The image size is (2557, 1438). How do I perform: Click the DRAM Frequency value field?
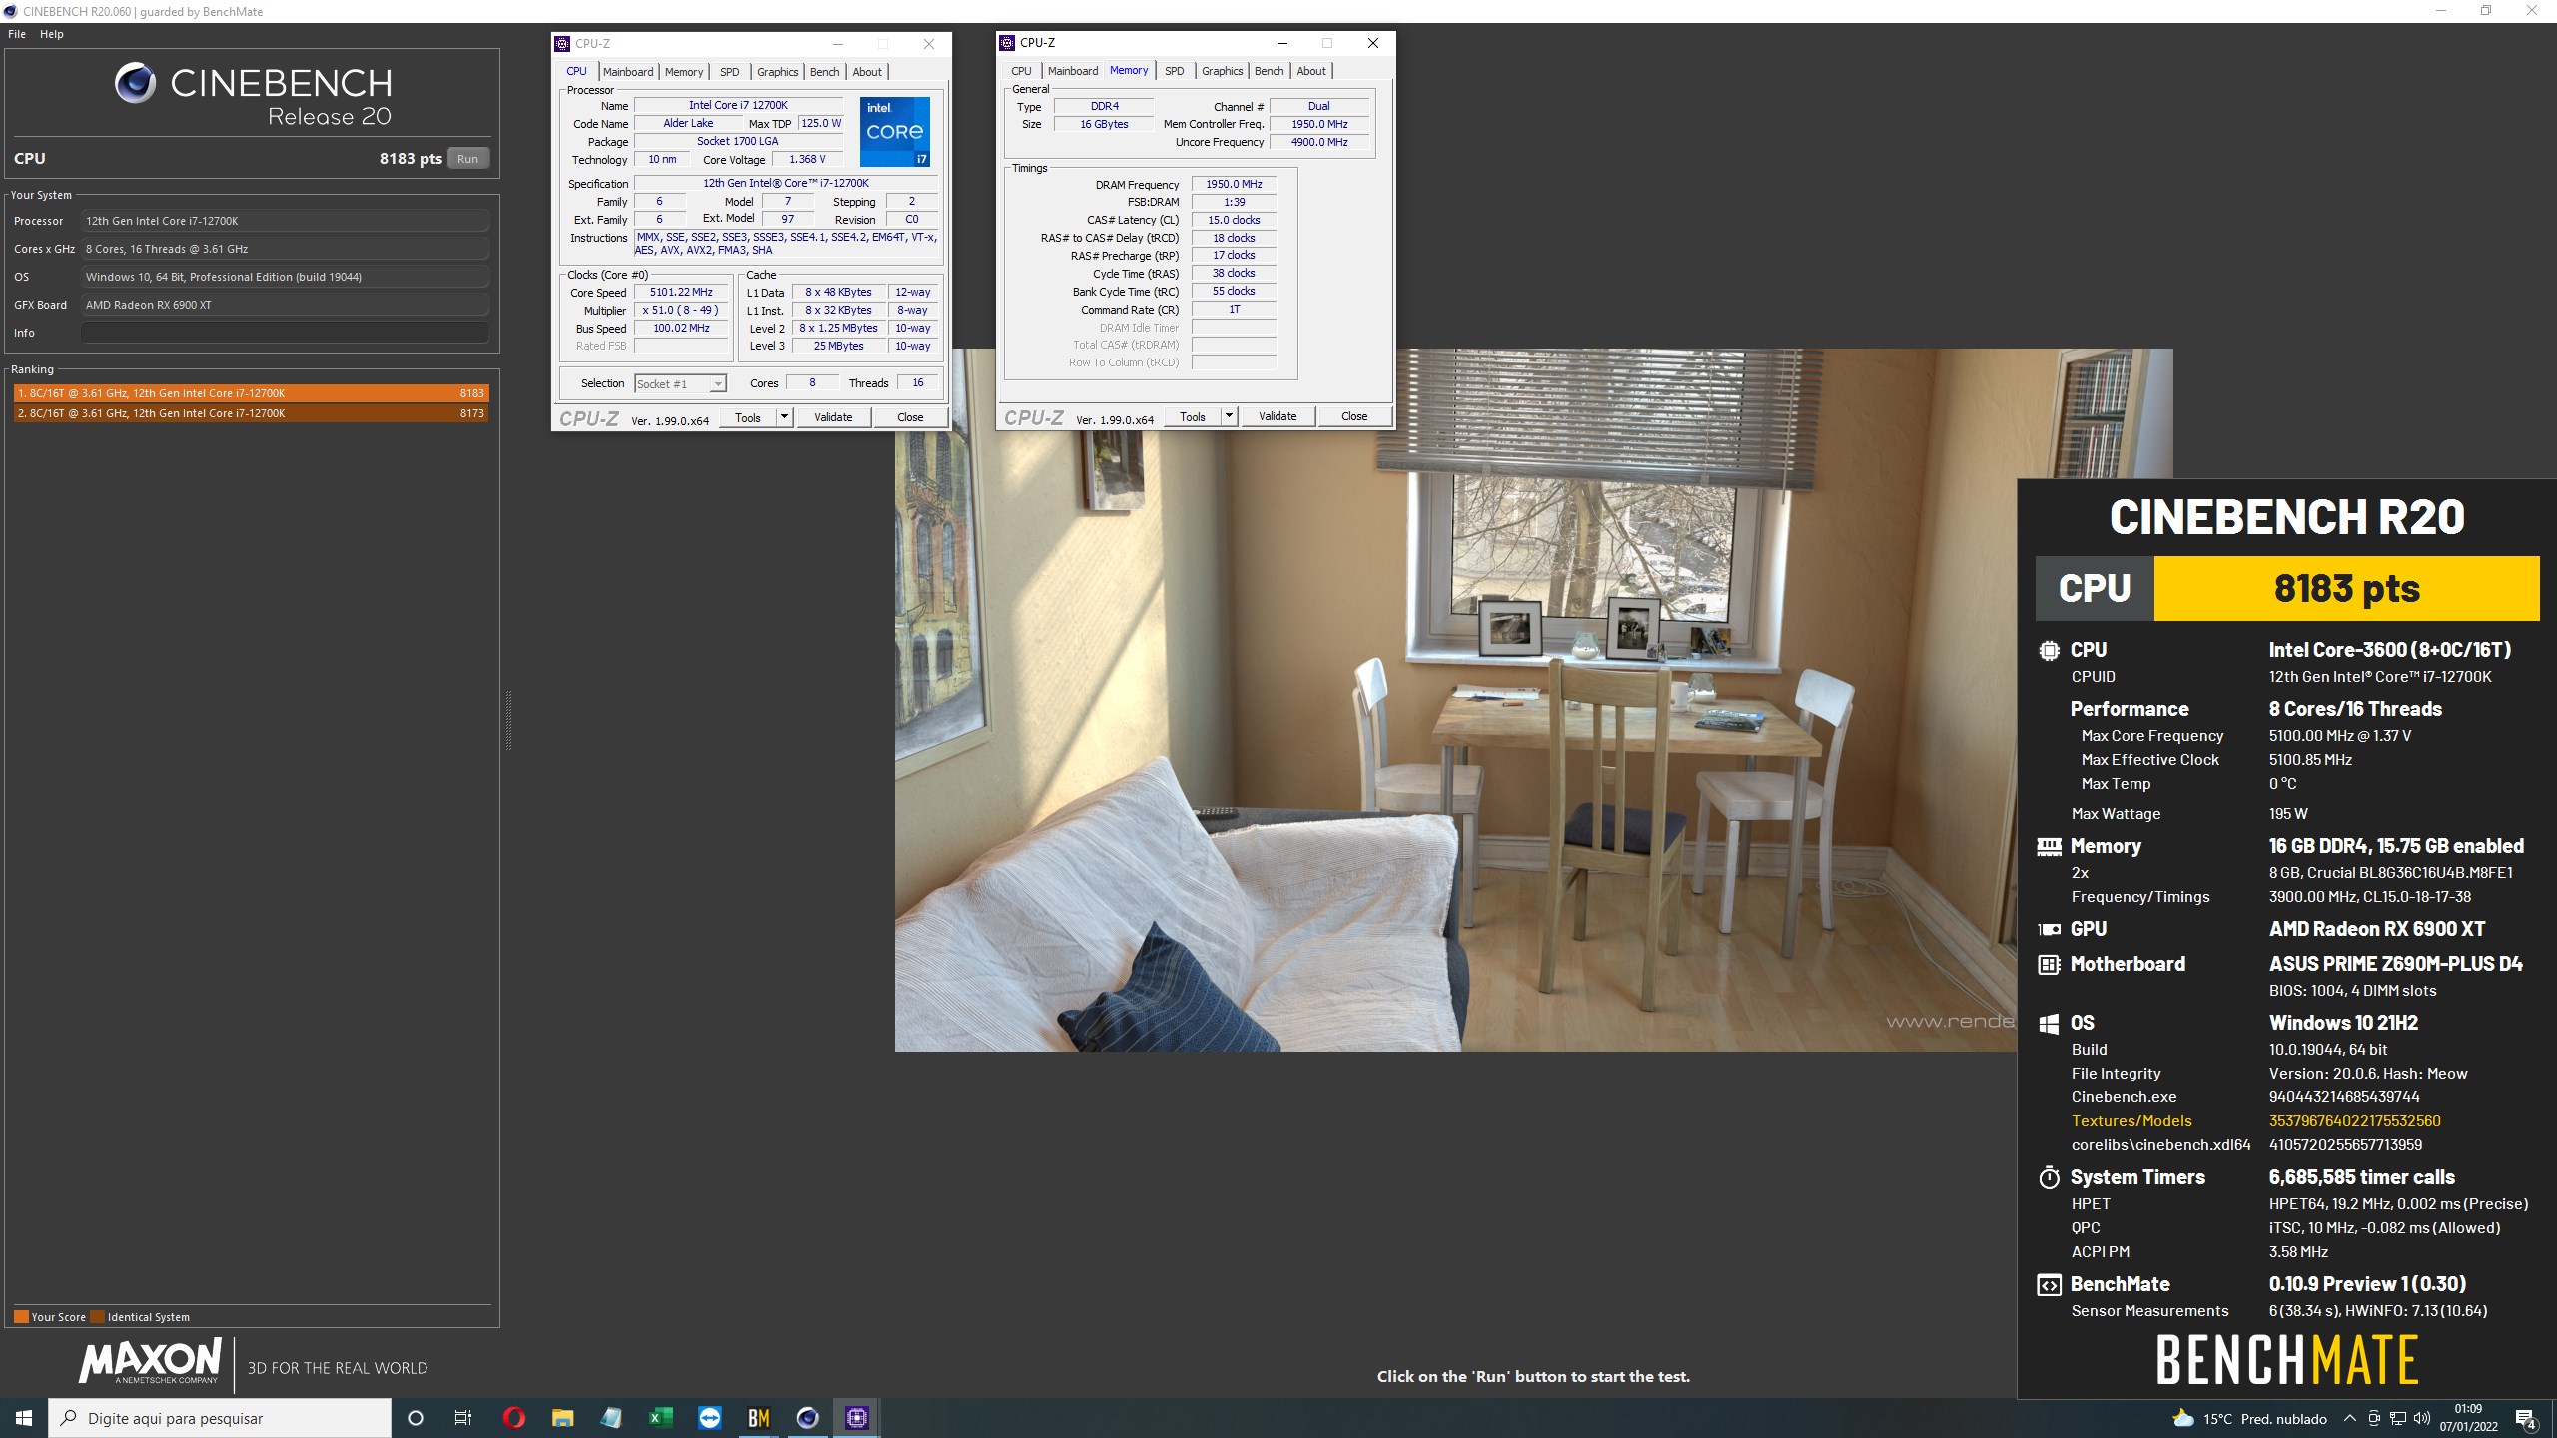pyautogui.click(x=1234, y=184)
